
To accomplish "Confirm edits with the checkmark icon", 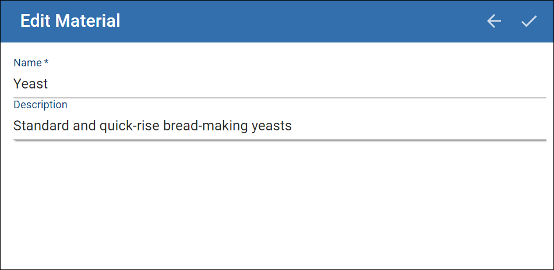I will click(529, 21).
